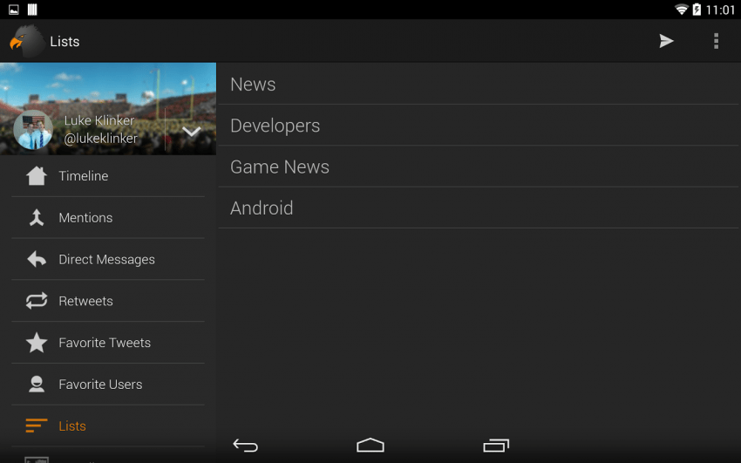Open Direct Messages from the drawer

108,259
